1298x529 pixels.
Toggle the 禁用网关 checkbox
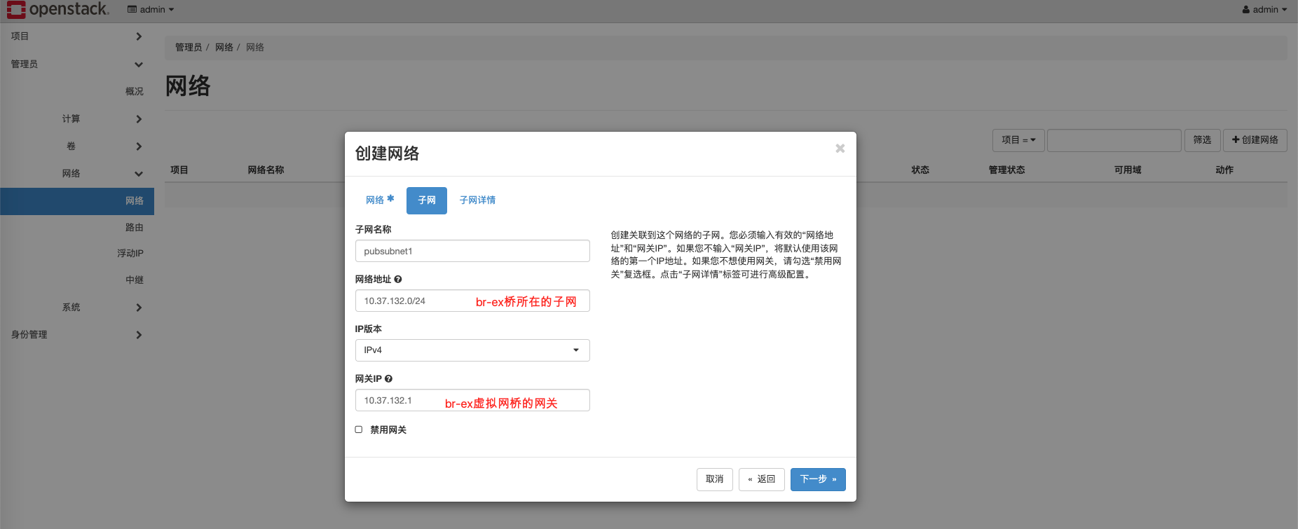[359, 430]
